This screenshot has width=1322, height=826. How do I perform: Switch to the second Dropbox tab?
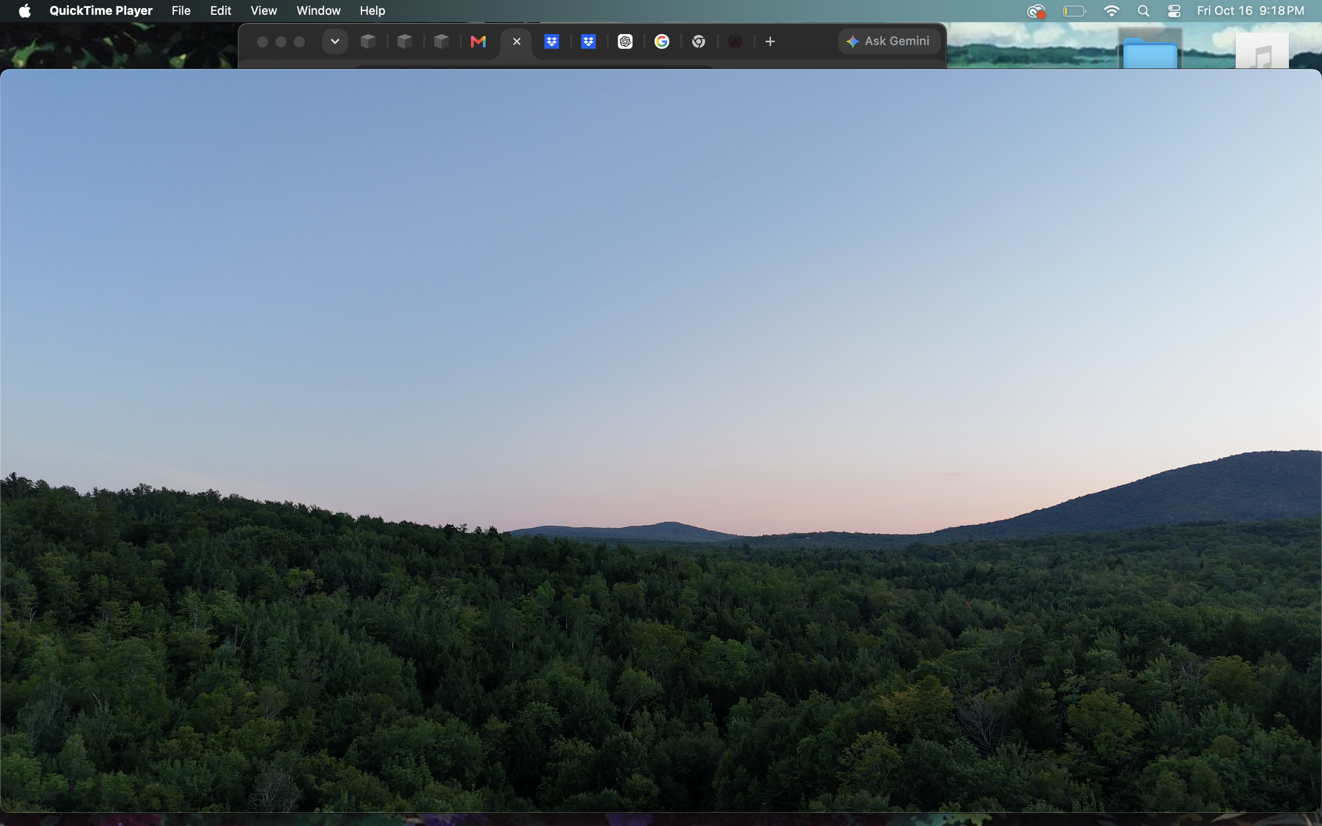coord(589,42)
